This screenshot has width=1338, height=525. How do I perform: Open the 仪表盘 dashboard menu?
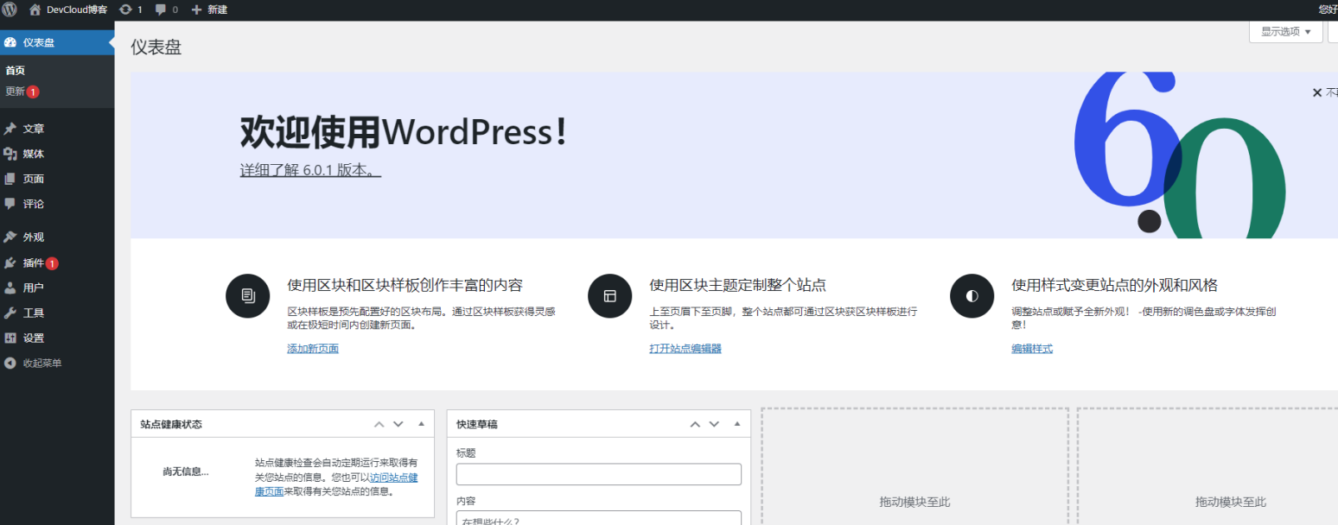pyautogui.click(x=57, y=42)
